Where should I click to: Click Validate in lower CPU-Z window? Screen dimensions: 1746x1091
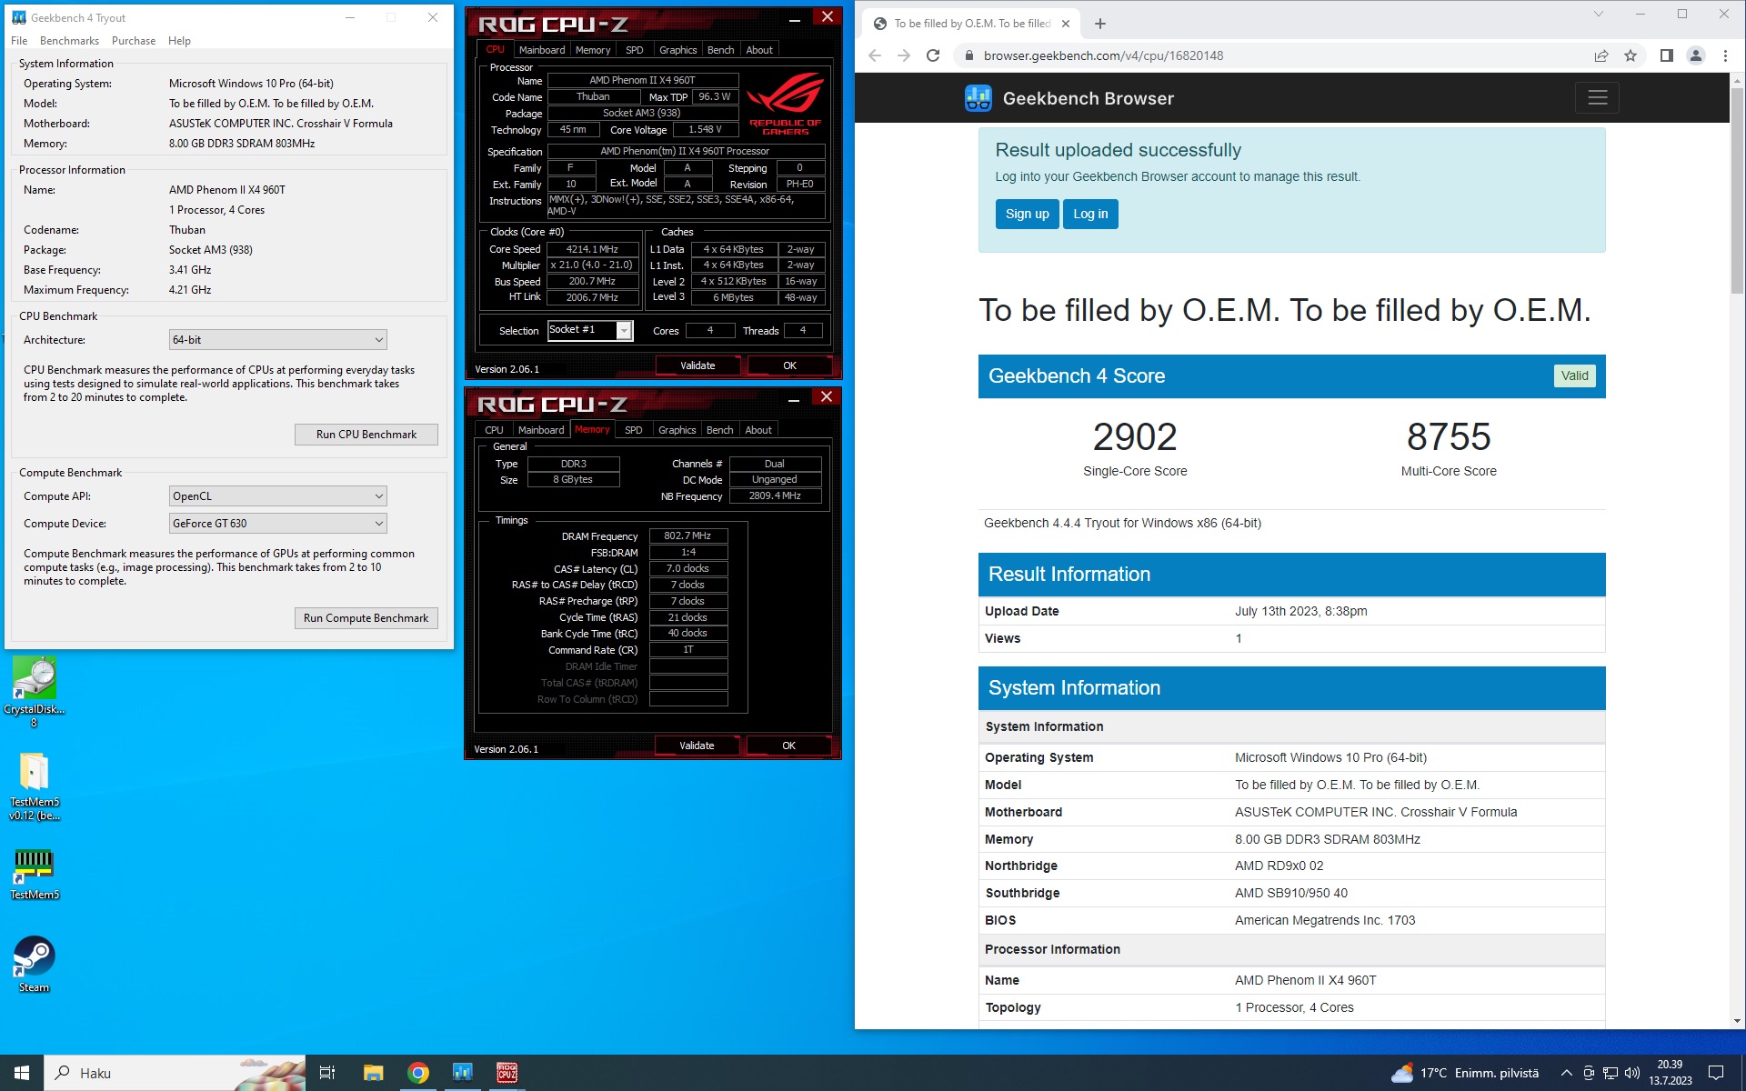tap(697, 746)
